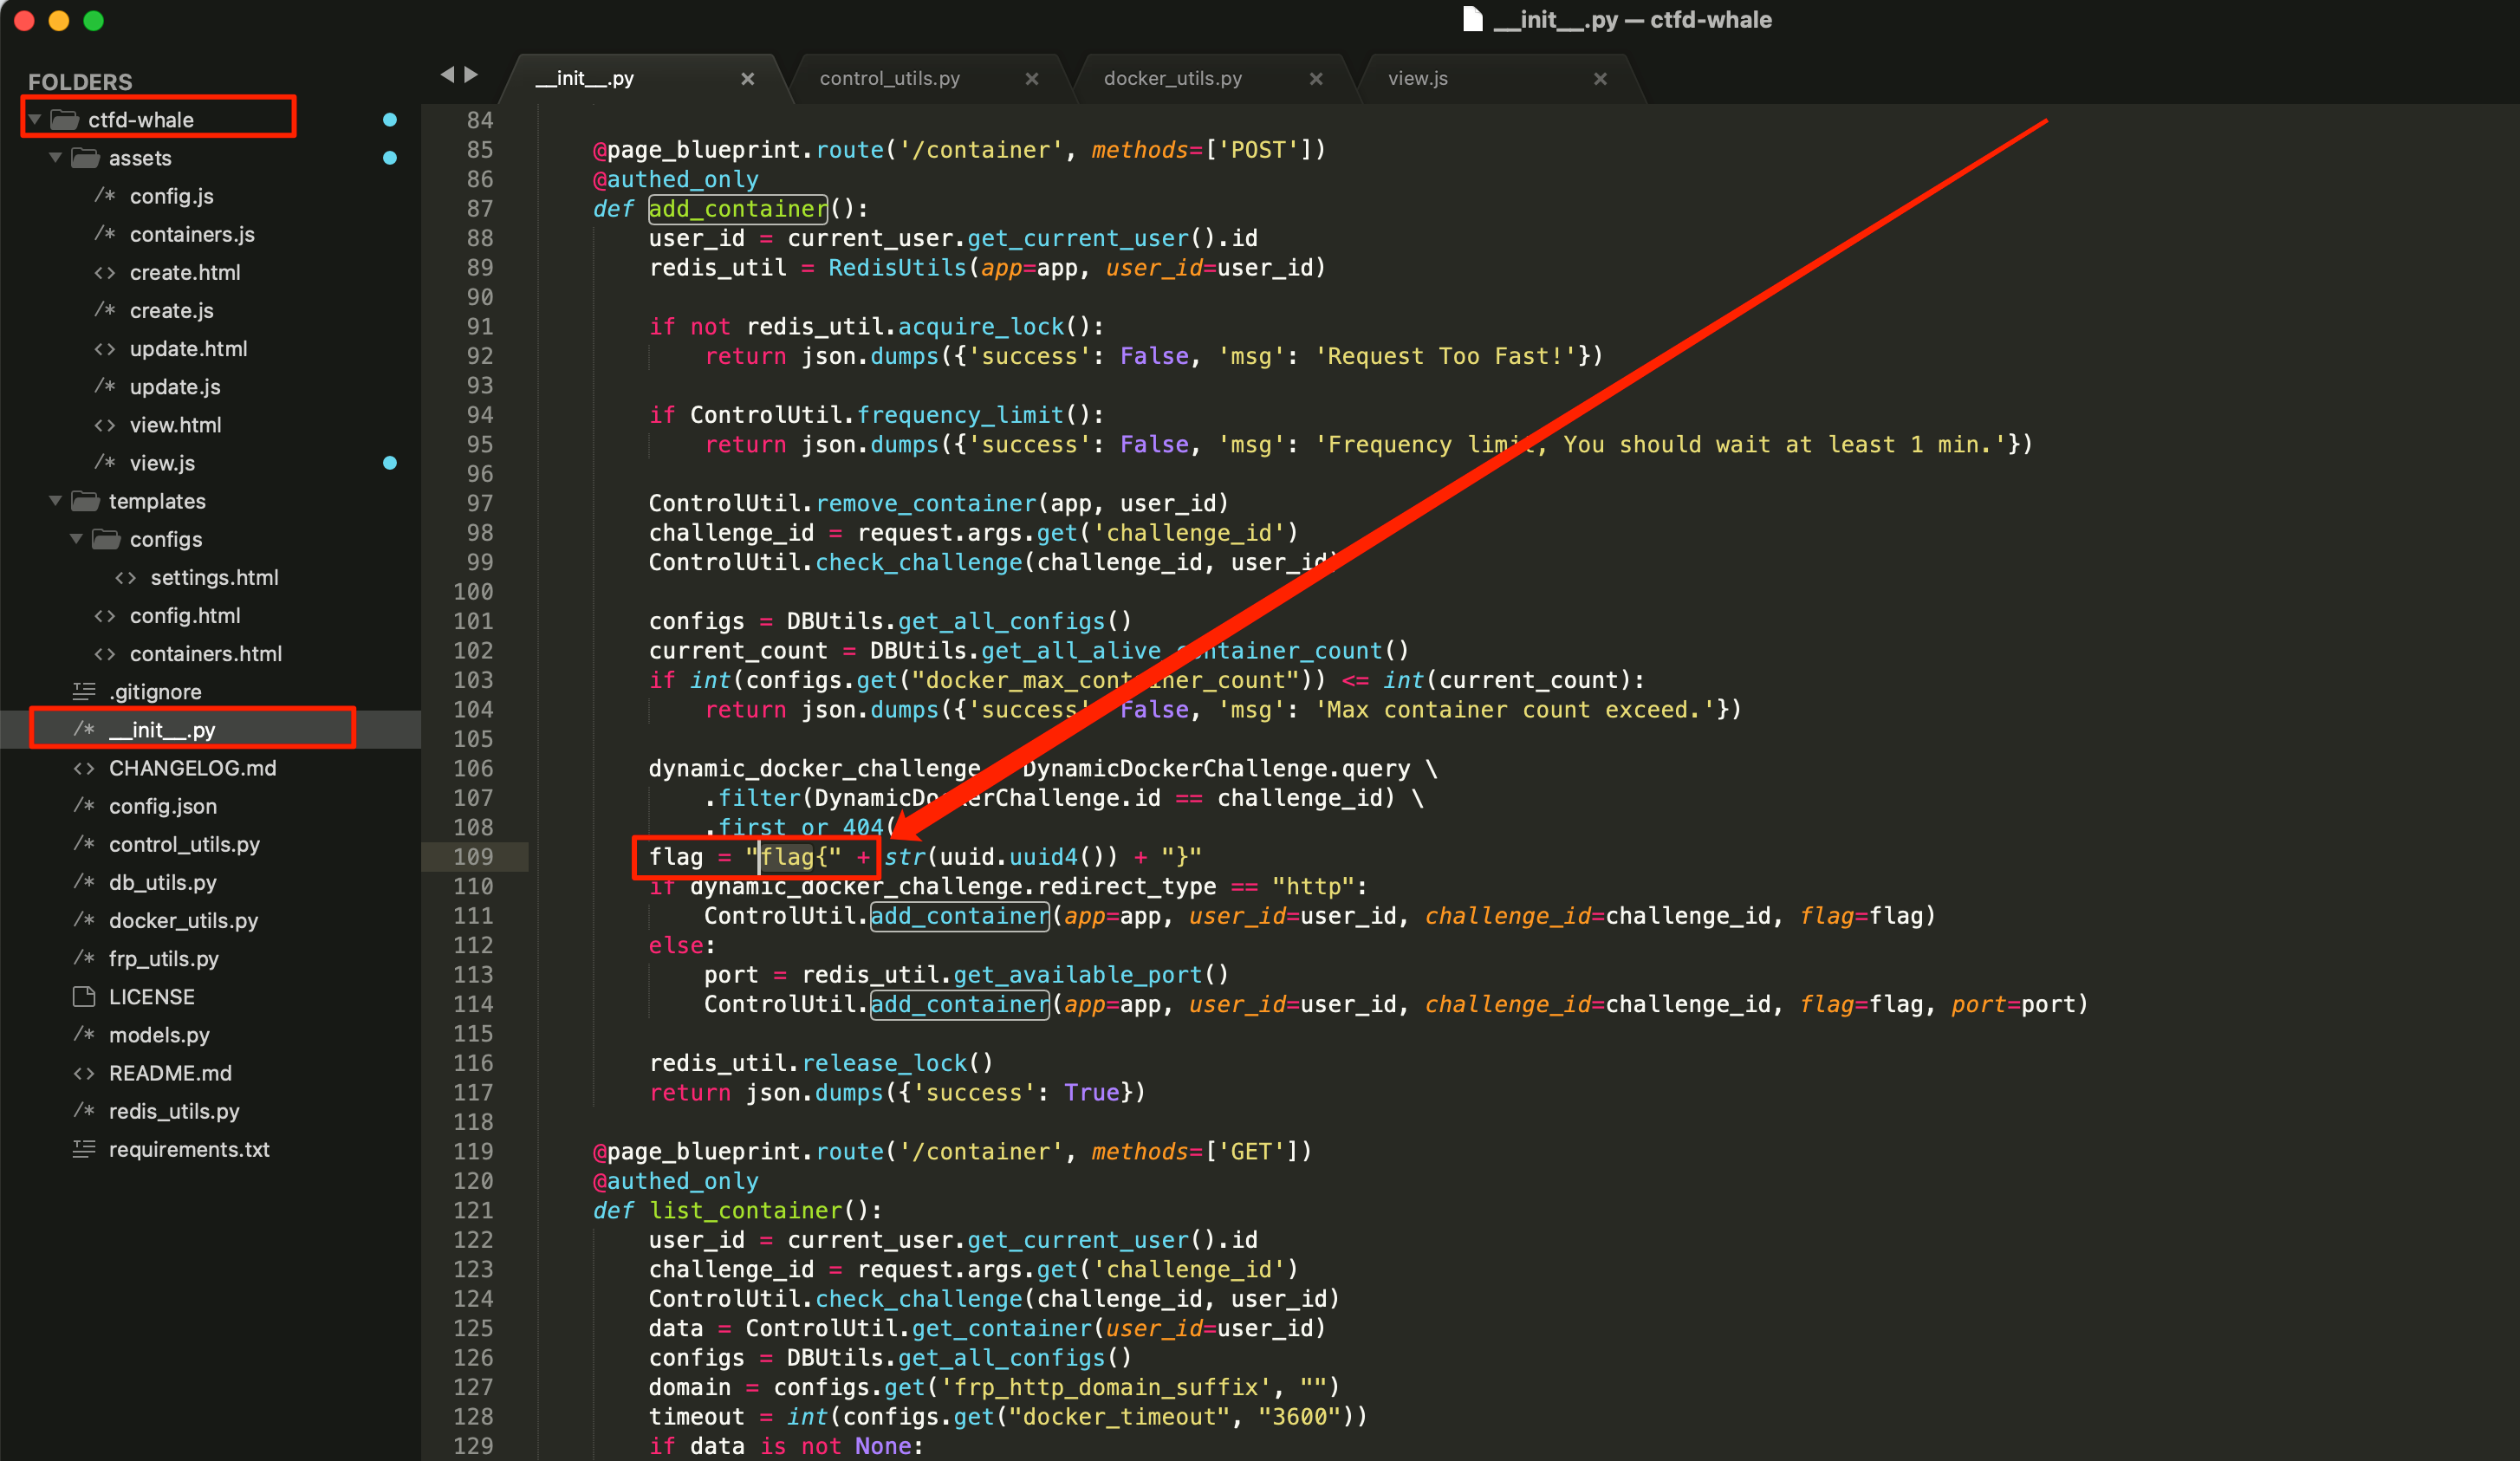The width and height of the screenshot is (2520, 1461).
Task: Collapse the ctfd-whale root folder
Action: coord(36,120)
